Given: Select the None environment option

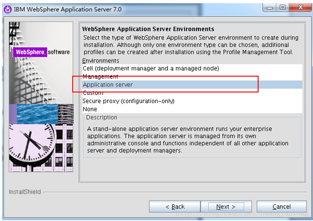Looking at the screenshot, I should [192, 109].
